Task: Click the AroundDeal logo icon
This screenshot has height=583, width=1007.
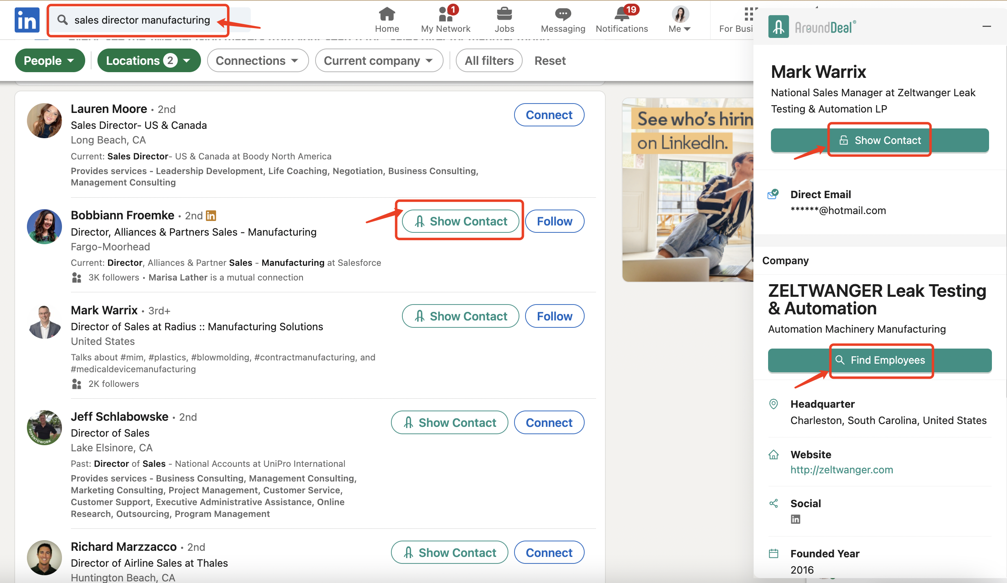Action: (778, 27)
